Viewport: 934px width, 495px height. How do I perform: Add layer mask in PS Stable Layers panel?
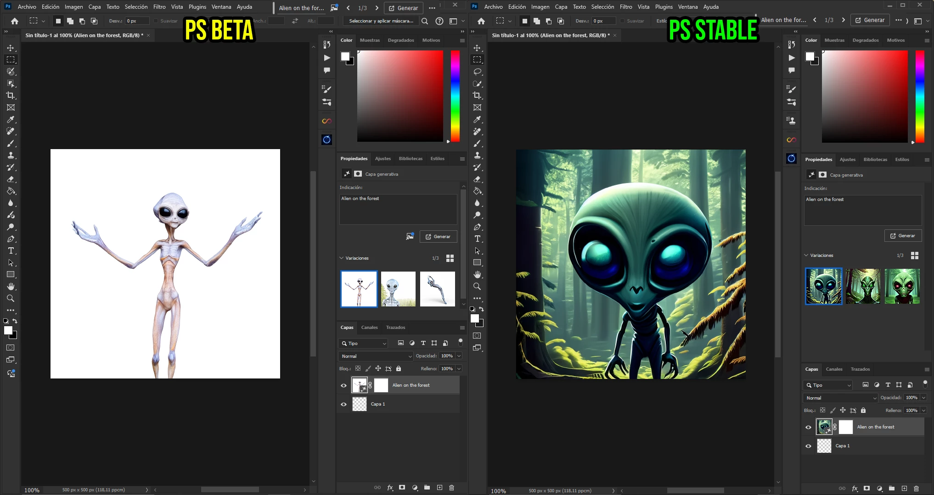(x=866, y=489)
